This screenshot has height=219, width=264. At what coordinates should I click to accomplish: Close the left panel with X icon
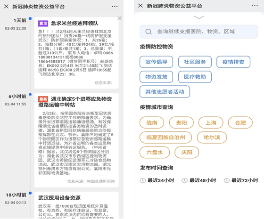click(x=6, y=7)
